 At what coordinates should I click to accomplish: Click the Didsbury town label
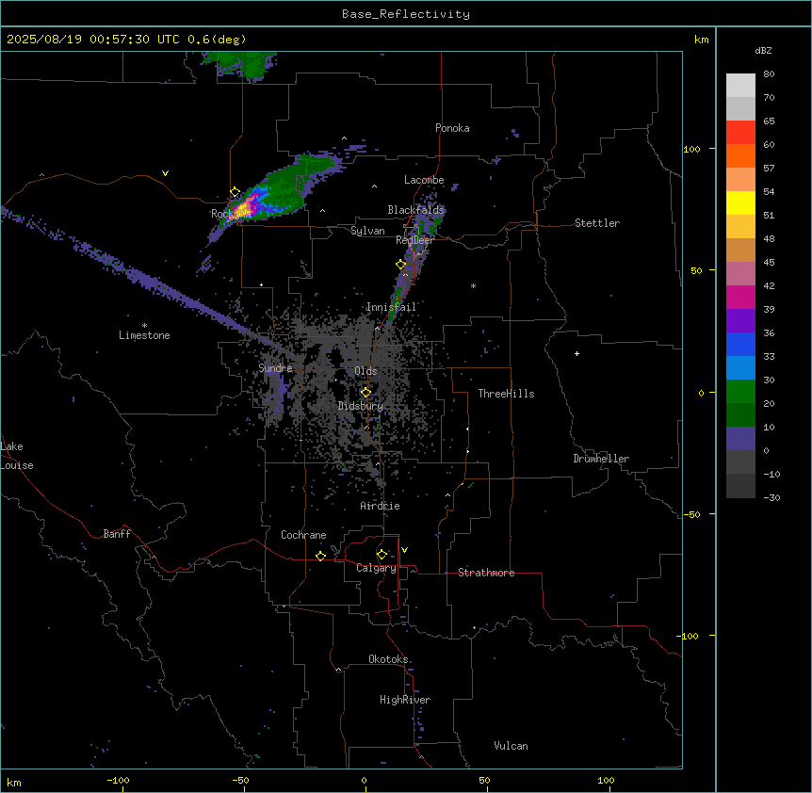361,406
